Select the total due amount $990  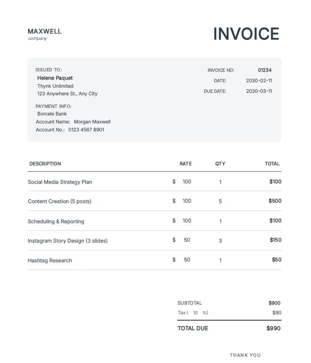(x=274, y=328)
